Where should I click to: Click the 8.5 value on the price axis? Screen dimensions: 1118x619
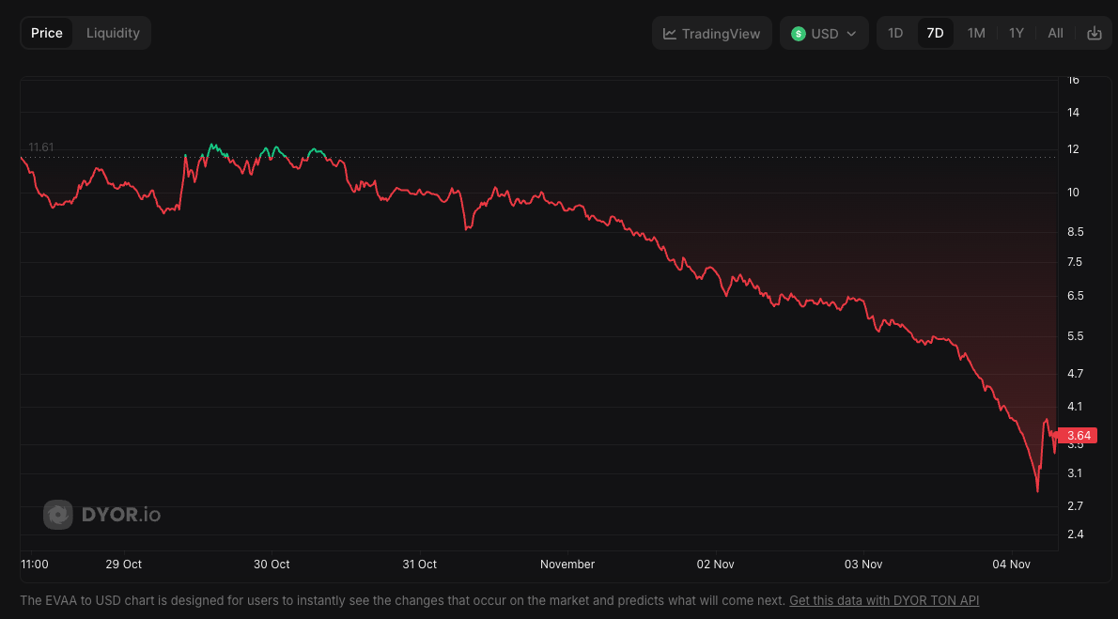[x=1075, y=232]
